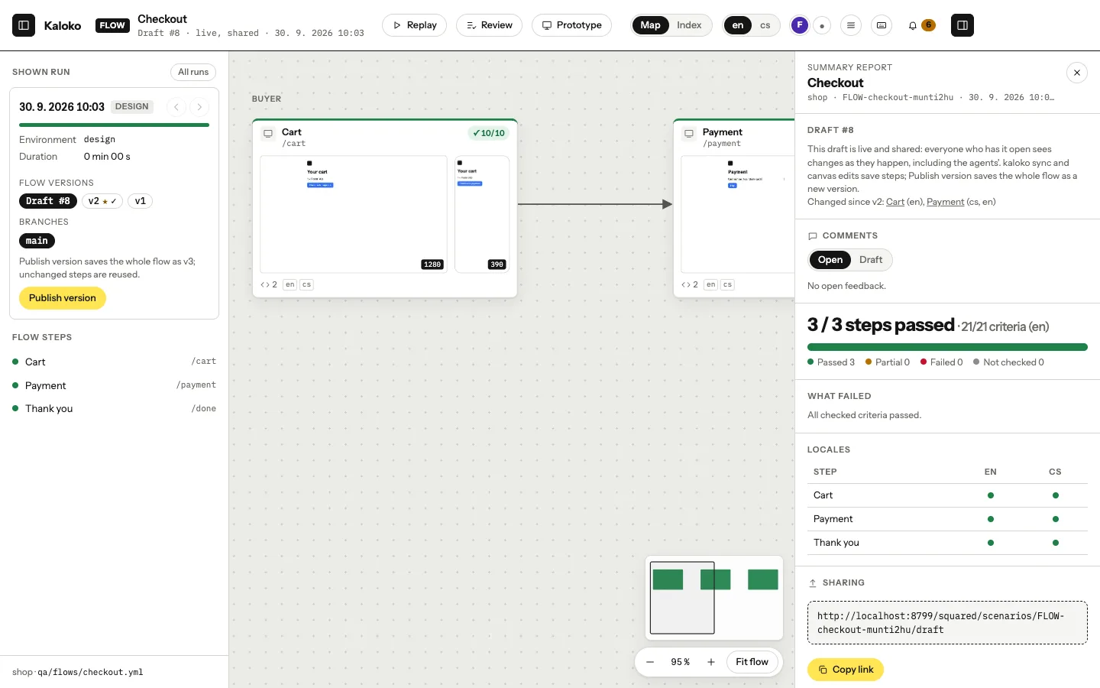Viewport: 1100px width, 688px height.
Task: Open the Payment step in Flow Steps
Action: coord(114,385)
